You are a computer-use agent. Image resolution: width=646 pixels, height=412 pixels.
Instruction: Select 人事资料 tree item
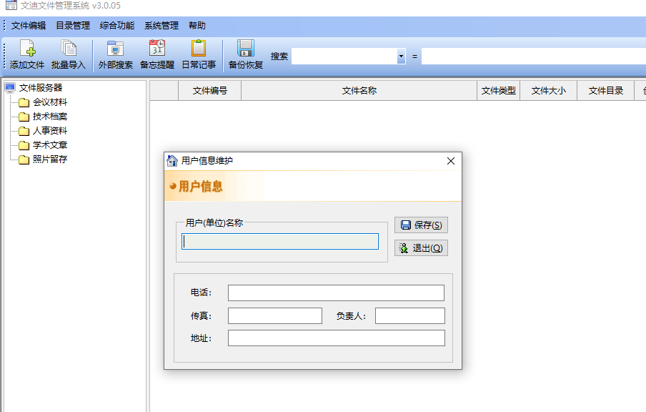click(x=50, y=131)
